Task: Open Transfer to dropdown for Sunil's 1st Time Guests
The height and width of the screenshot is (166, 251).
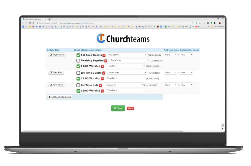Action: [127, 73]
